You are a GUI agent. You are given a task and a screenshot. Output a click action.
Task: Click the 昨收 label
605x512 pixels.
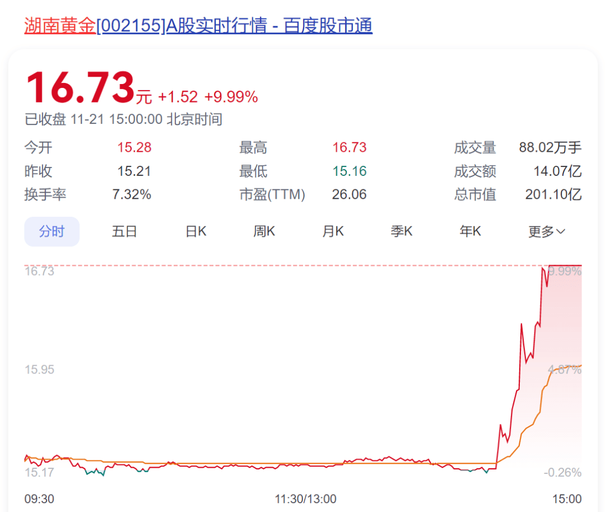pos(38,171)
